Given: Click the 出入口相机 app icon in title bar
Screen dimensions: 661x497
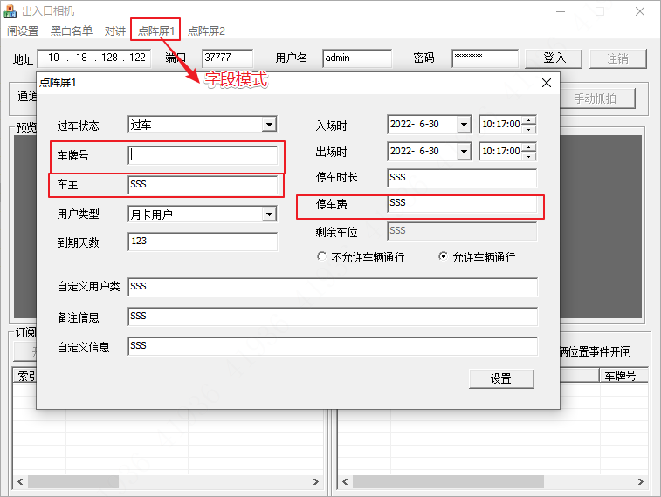Looking at the screenshot, I should [x=11, y=11].
